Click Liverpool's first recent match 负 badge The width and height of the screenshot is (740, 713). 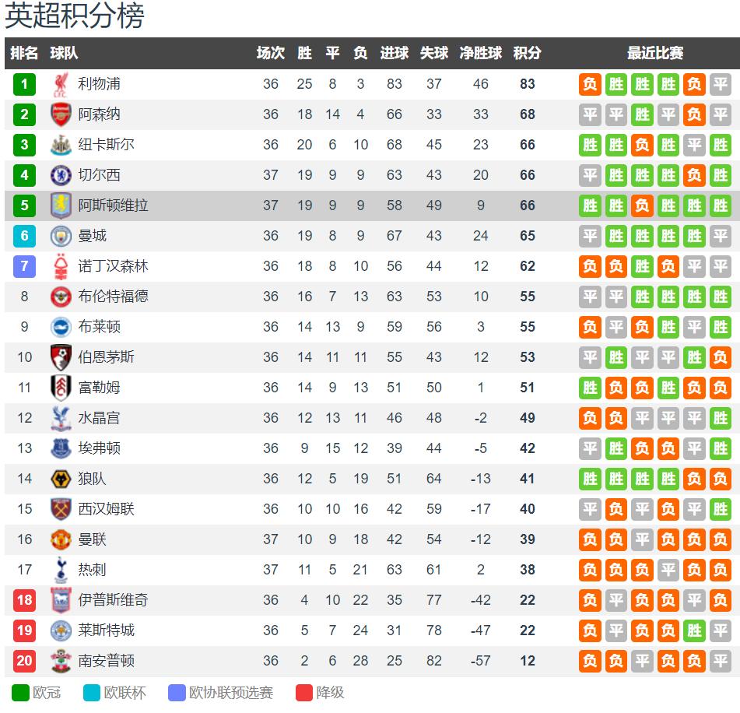tap(590, 84)
